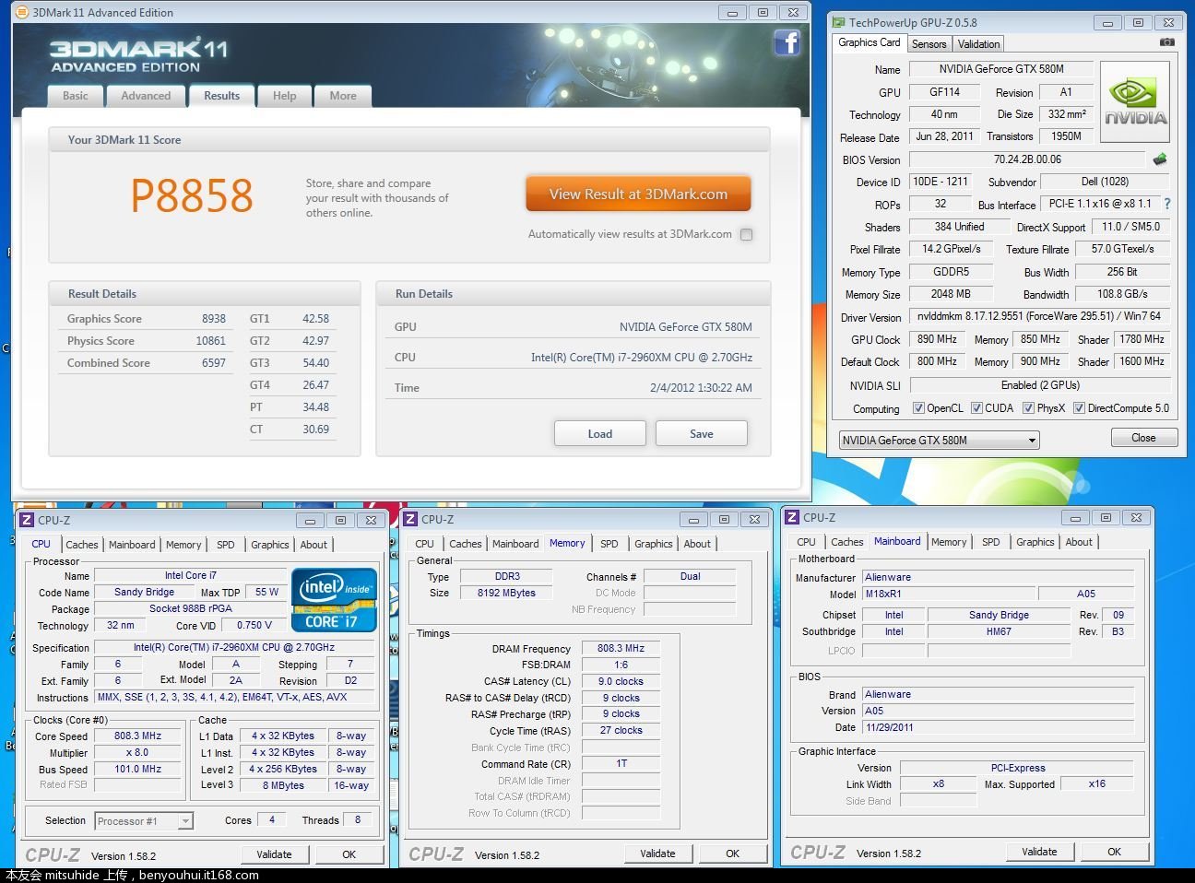The height and width of the screenshot is (883, 1195).
Task: Click the Memory Size 8192 MBytes field
Action: click(506, 594)
